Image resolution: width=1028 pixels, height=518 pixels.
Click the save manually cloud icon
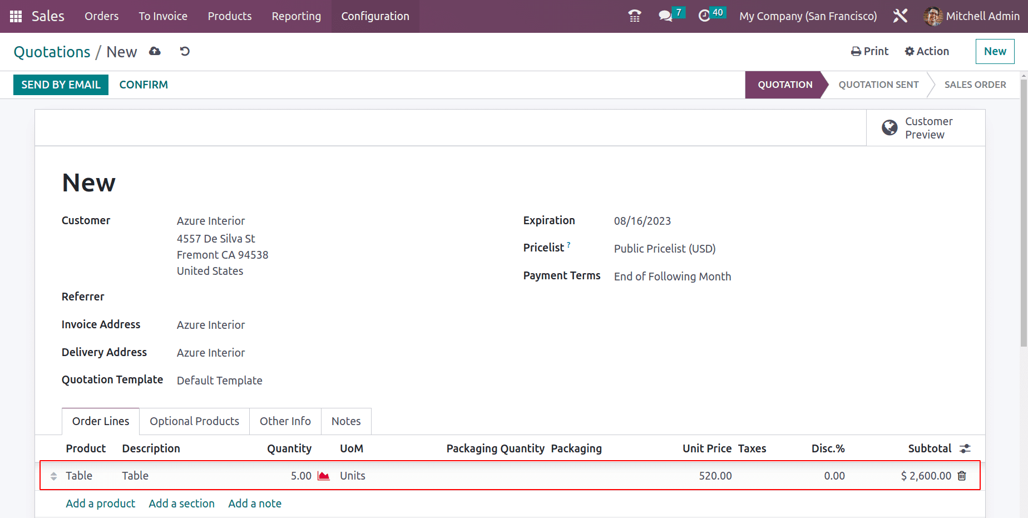pos(155,51)
